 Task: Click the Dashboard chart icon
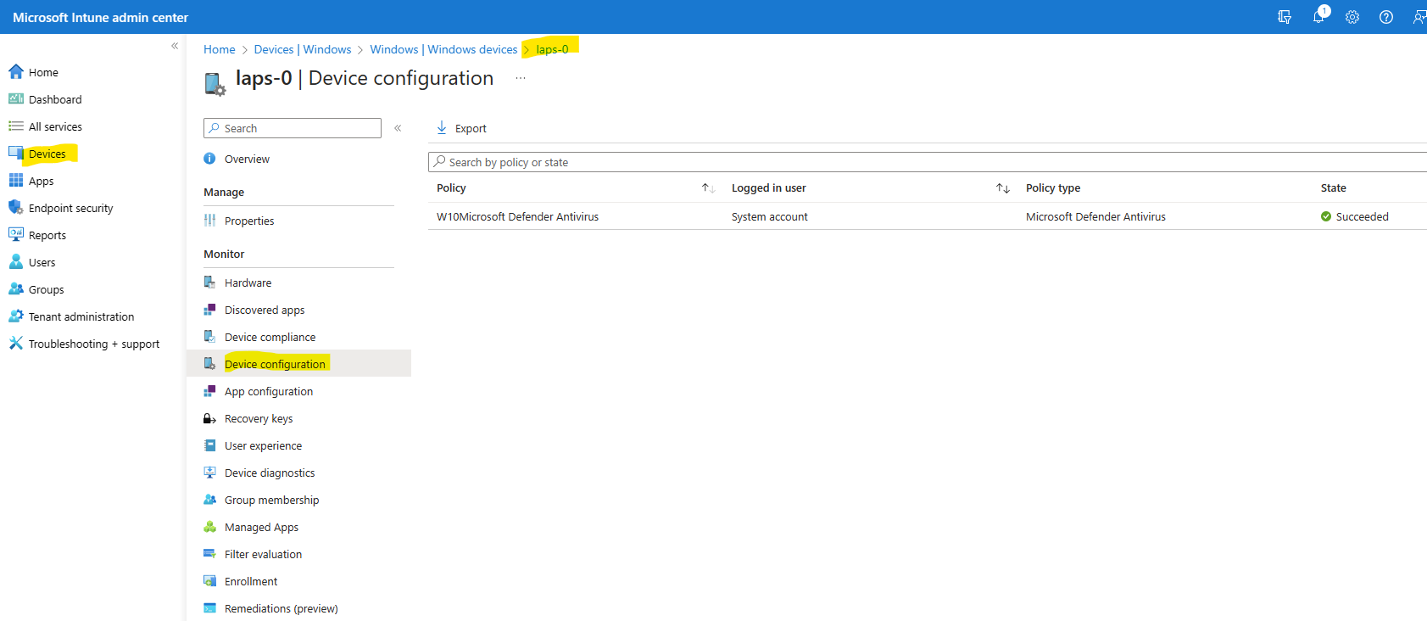coord(16,99)
